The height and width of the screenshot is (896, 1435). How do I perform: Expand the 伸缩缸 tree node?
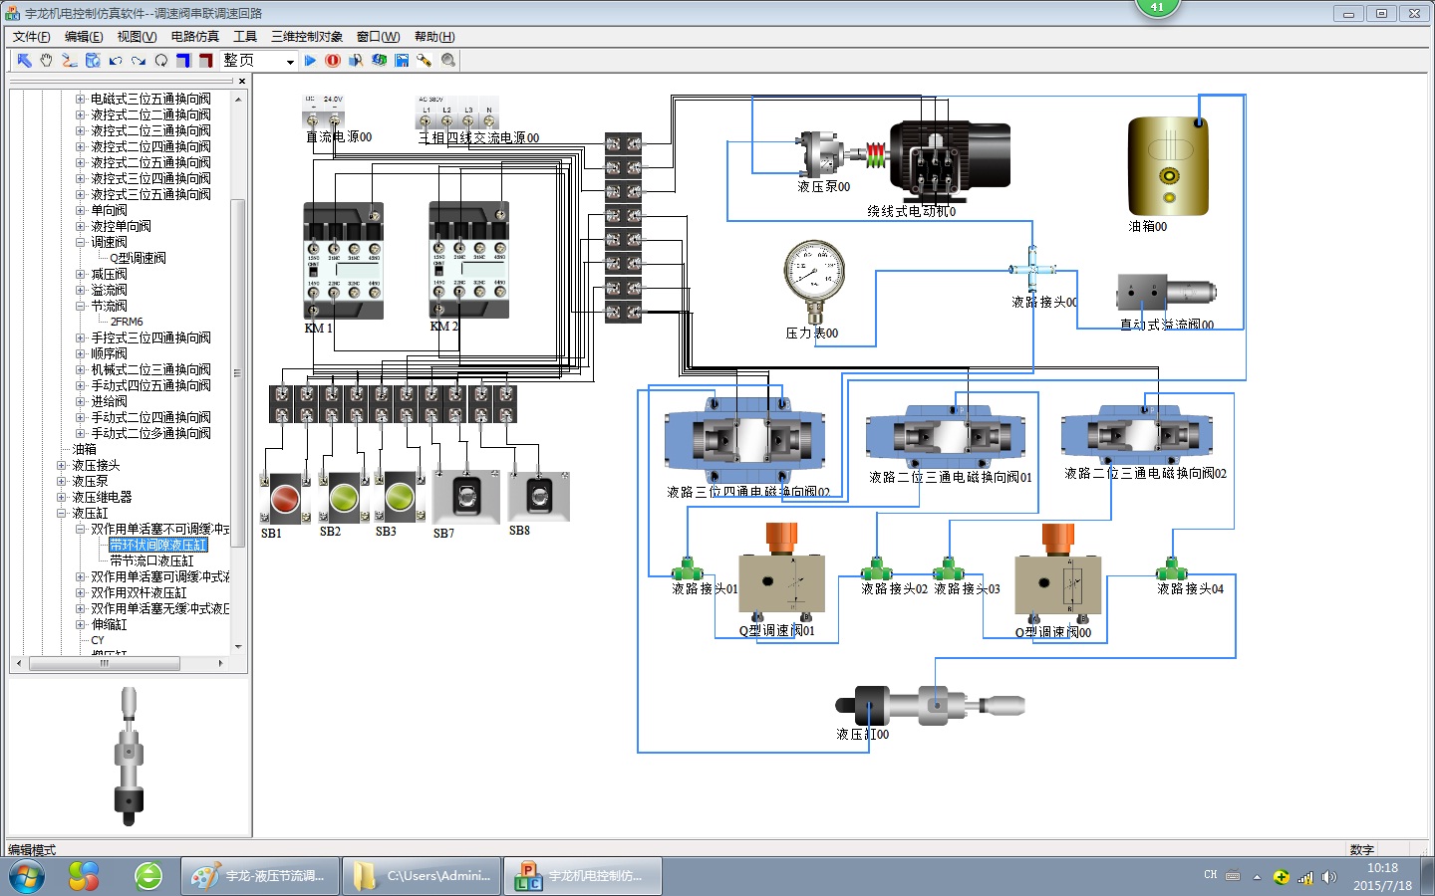[81, 624]
